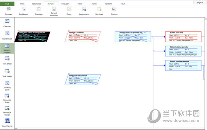The height and width of the screenshot is (130, 207).
Task: Switch to the PROJECT ribbon tab
Action: tap(65, 4)
